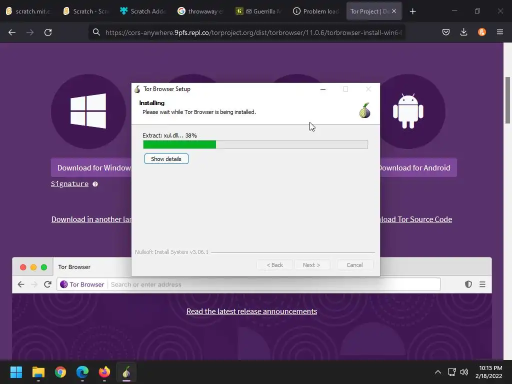Click Show details in Tor Browser Setup
Image resolution: width=512 pixels, height=384 pixels.
click(x=166, y=159)
